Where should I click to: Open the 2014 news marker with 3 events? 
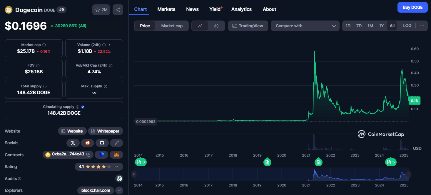(x=141, y=162)
